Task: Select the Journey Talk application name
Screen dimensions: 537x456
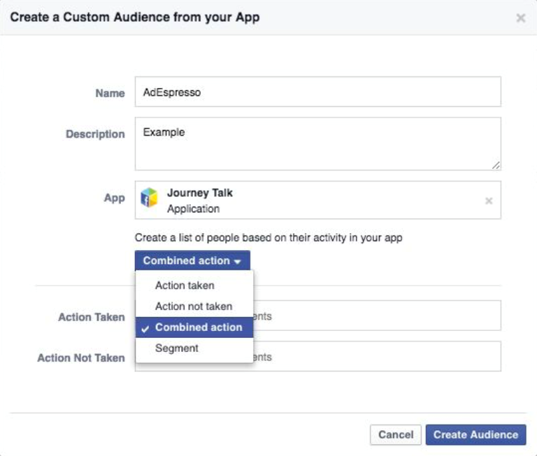Action: point(200,193)
